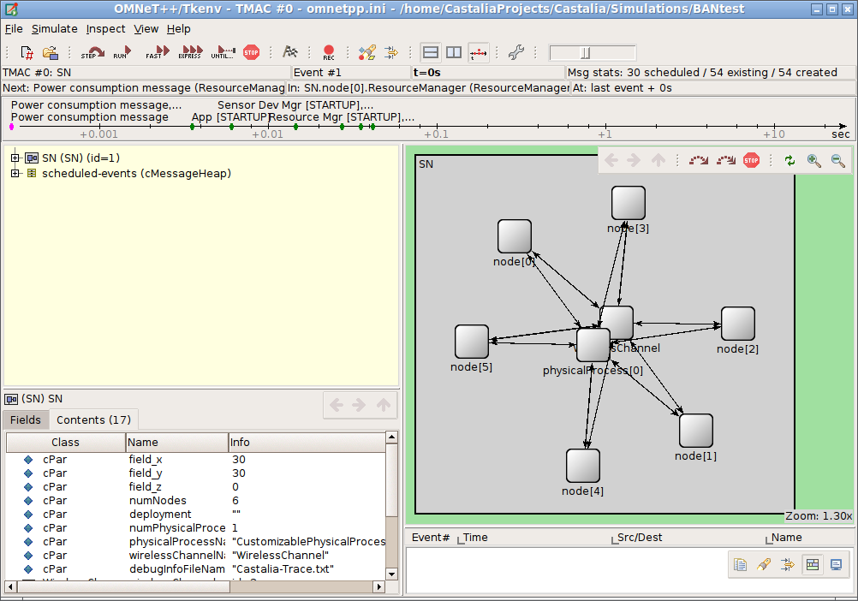Select node[5] module in canvas
The image size is (858, 601).
[x=472, y=342]
